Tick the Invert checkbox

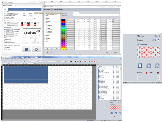5,38
